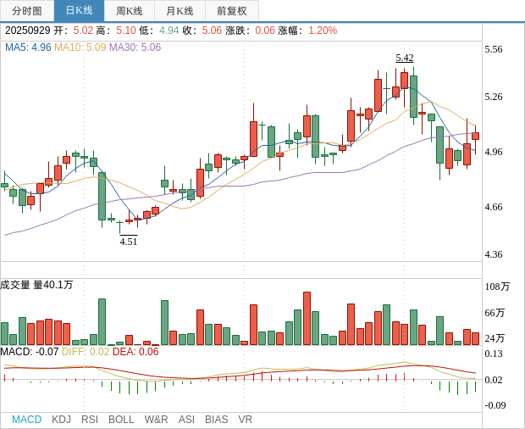The height and width of the screenshot is (429, 525).
Task: Show the BIAS indicator
Action: coord(216,420)
